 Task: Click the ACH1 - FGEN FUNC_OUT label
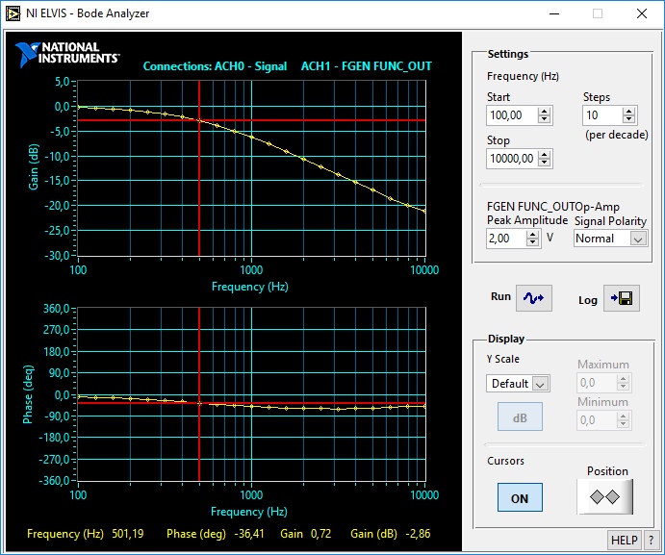(x=367, y=66)
